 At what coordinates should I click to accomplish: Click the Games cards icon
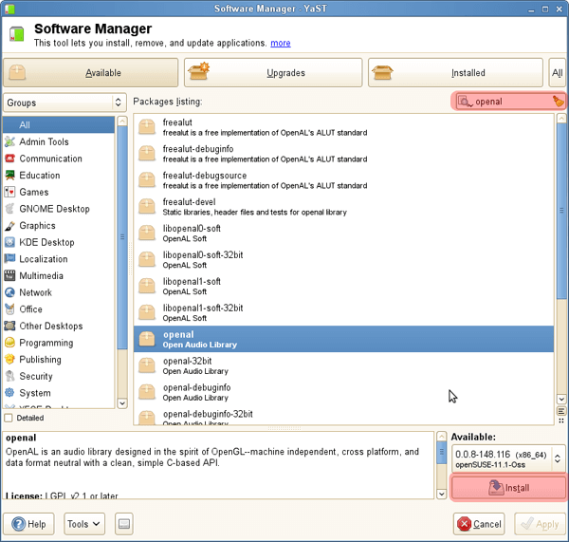click(x=9, y=192)
